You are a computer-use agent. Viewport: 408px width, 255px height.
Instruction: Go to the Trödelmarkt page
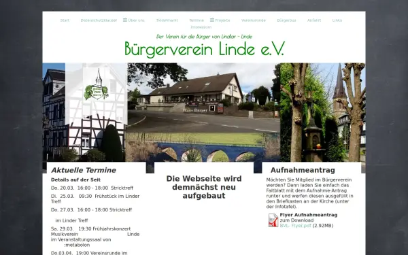coord(167,20)
